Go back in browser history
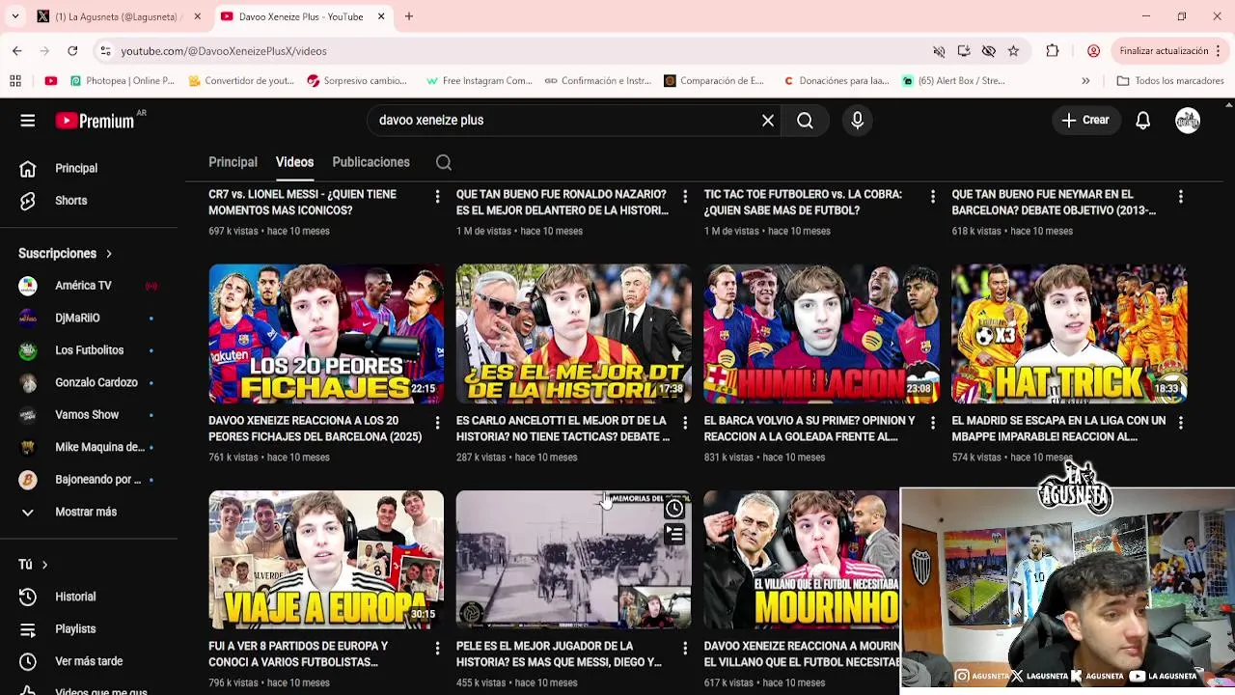Image resolution: width=1235 pixels, height=695 pixels. (17, 51)
